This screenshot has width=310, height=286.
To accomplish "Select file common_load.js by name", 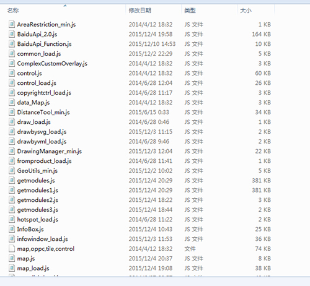I will (x=39, y=54).
